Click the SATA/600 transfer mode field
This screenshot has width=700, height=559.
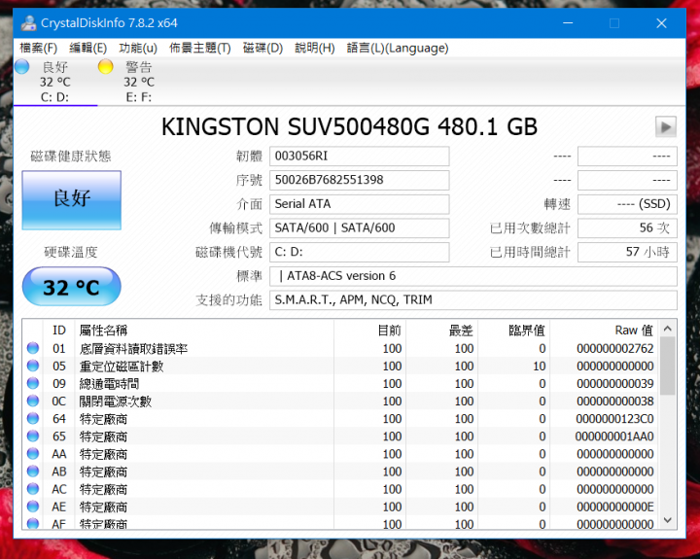[360, 228]
